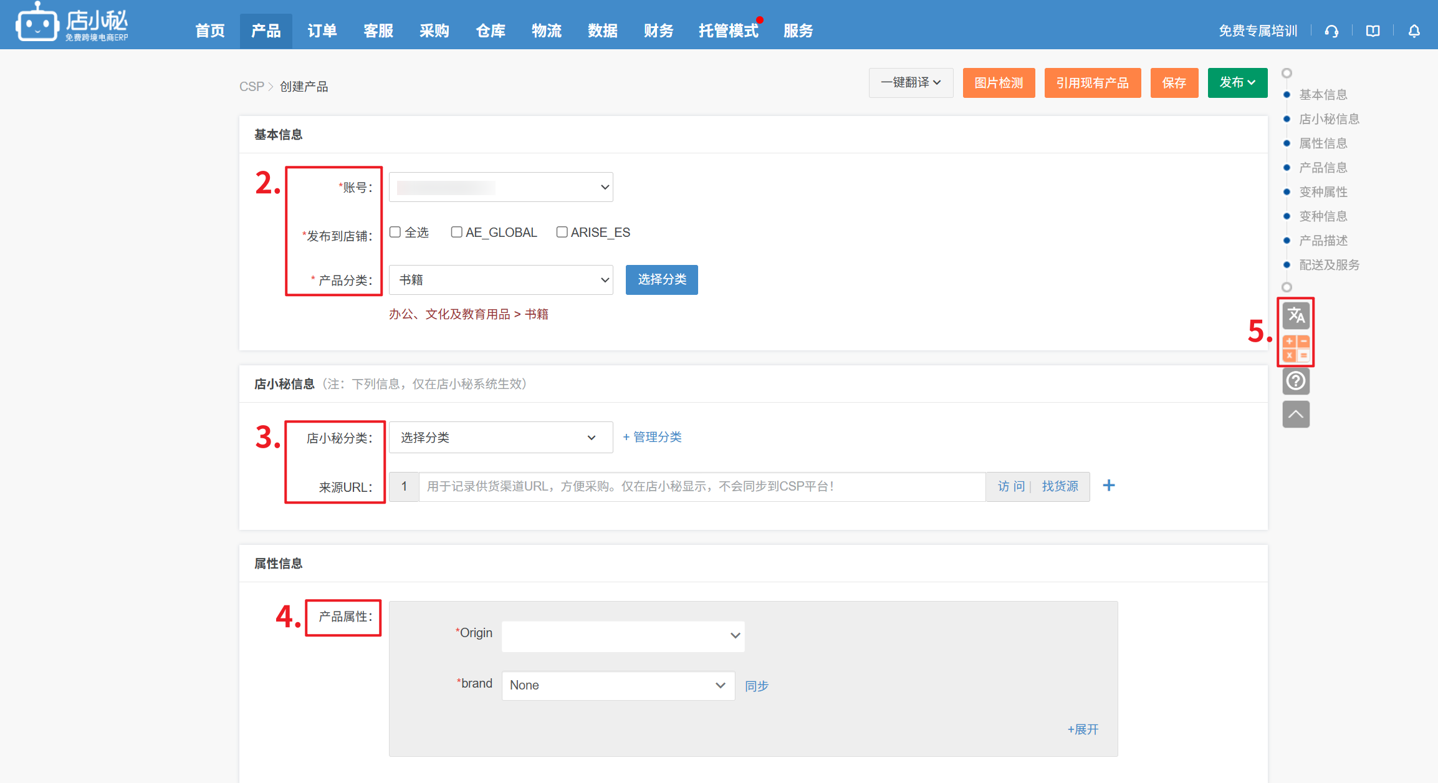Click the translate icon in right sidebar
Image resolution: width=1438 pixels, height=783 pixels.
[1296, 315]
